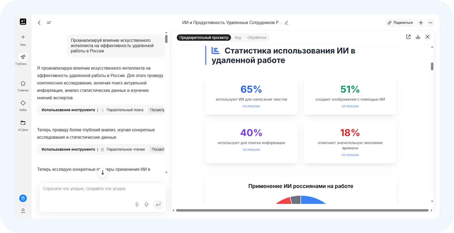This screenshot has width=454, height=233.
Task: Collapse the chat list with back arrow
Action: click(39, 22)
